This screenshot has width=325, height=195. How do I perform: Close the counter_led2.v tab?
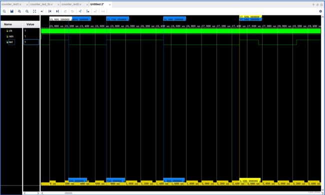click(87, 5)
